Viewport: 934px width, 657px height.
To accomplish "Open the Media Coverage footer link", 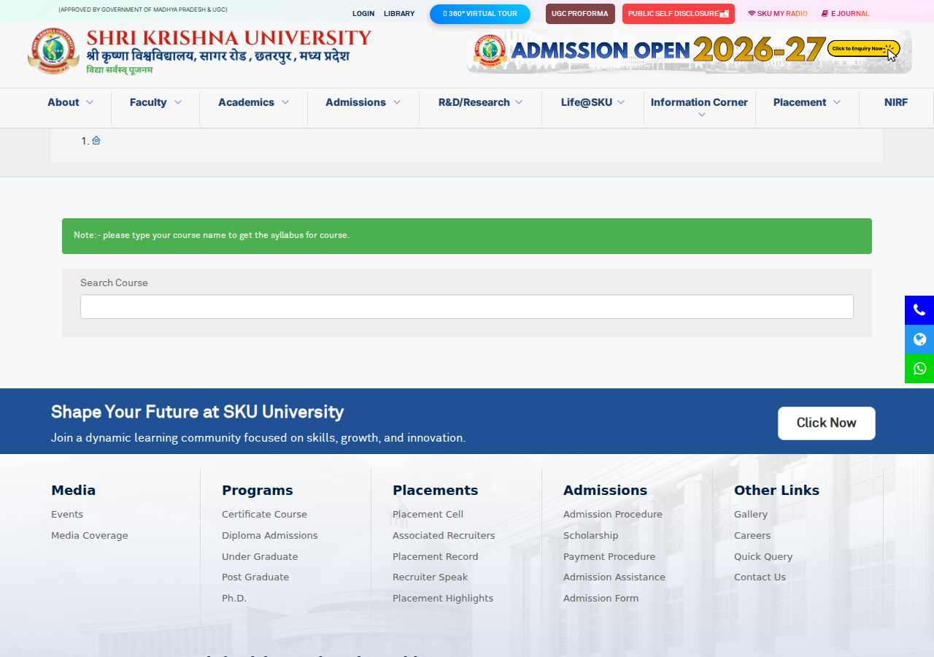I will click(90, 536).
